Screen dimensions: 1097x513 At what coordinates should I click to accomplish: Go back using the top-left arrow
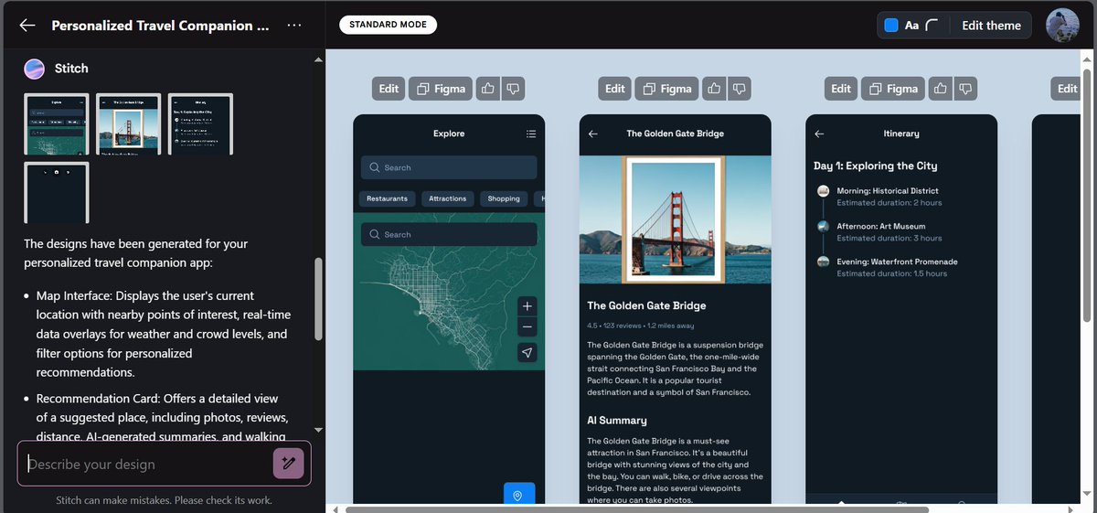click(27, 26)
